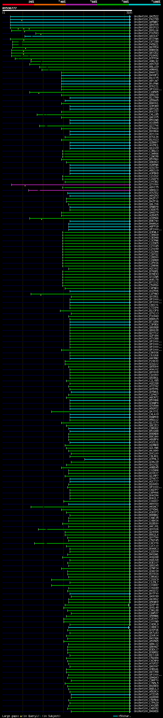Screen dimensions: 163x718
Task: Click the green ~80% legend color bar
Action: (x=113, y=5)
